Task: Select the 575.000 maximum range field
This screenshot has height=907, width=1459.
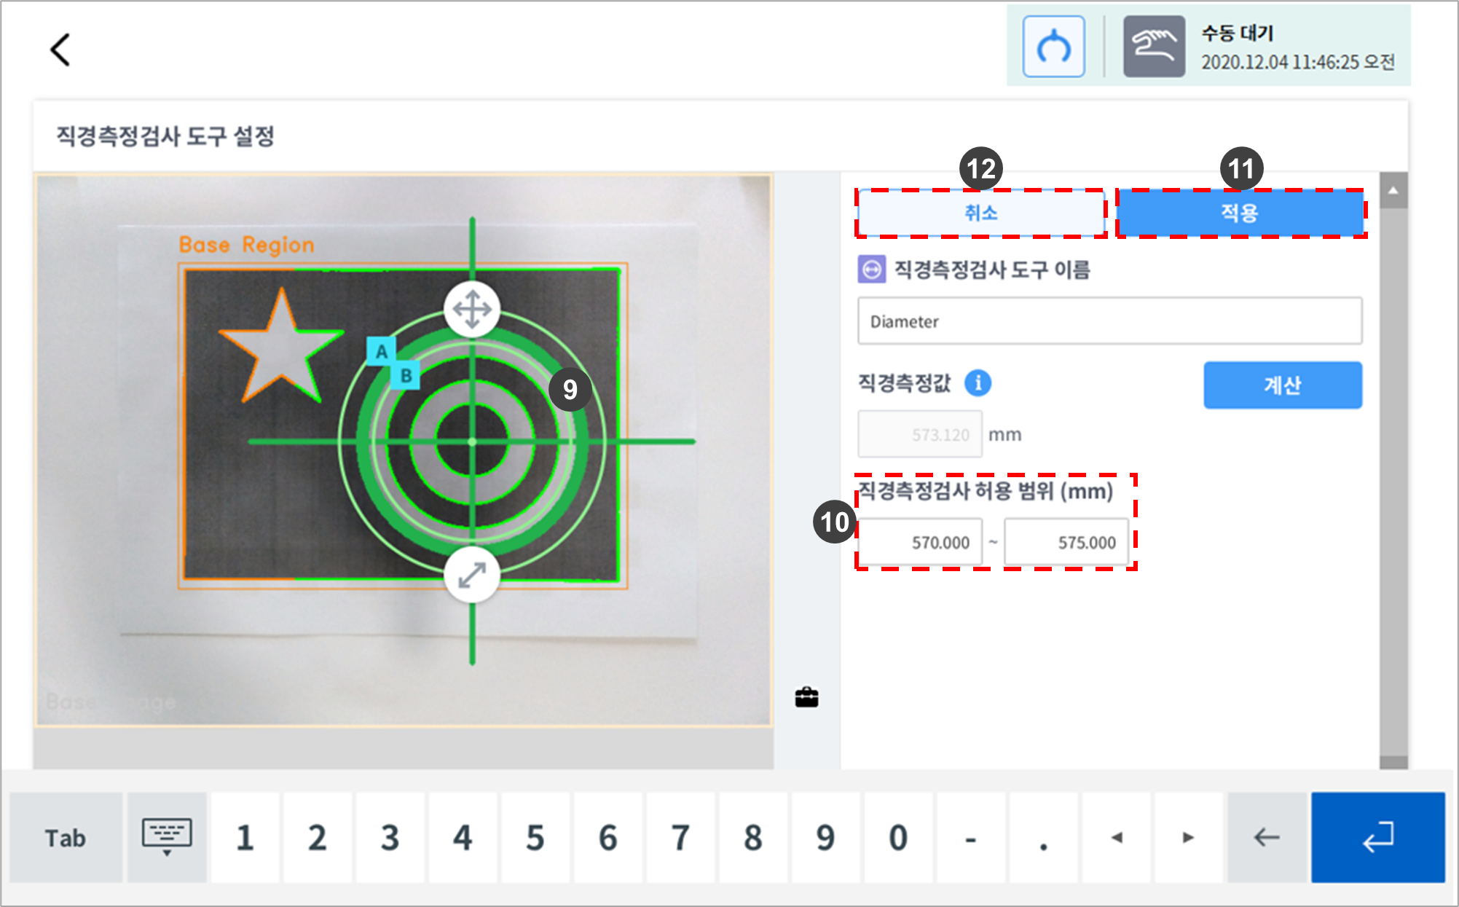Action: (x=1066, y=542)
